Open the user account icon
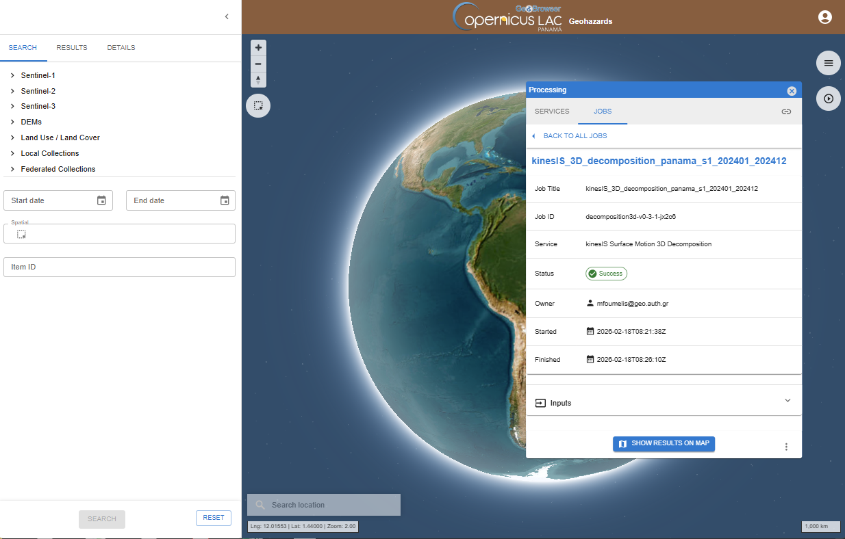 (825, 18)
